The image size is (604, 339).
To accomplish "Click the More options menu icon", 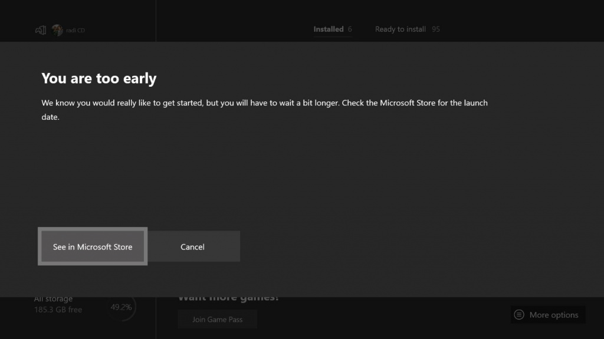I will 519,315.
